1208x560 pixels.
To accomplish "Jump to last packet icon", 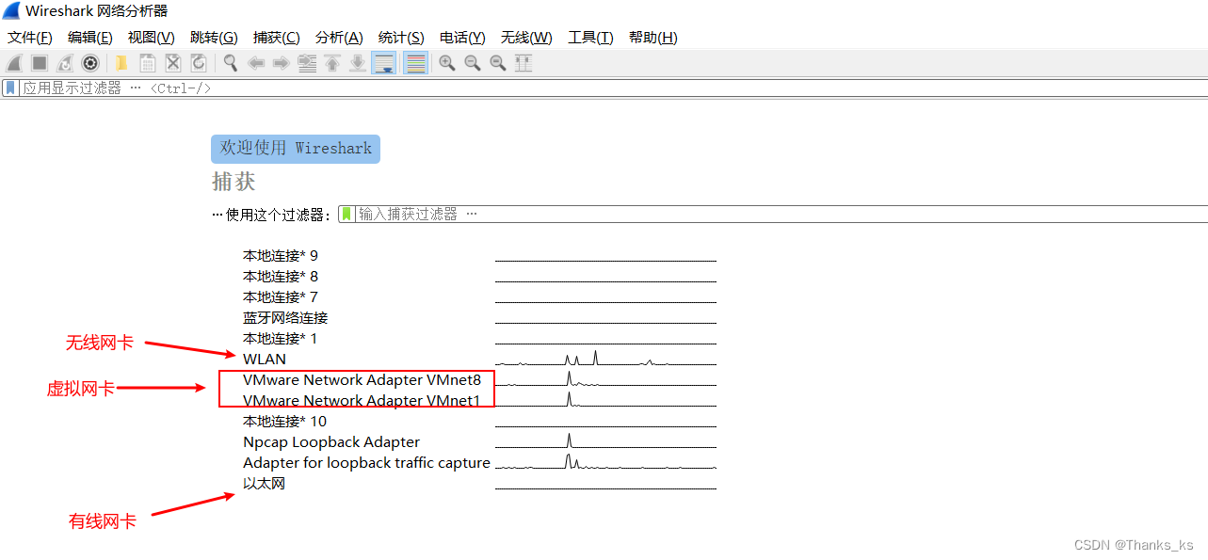I will tap(358, 63).
